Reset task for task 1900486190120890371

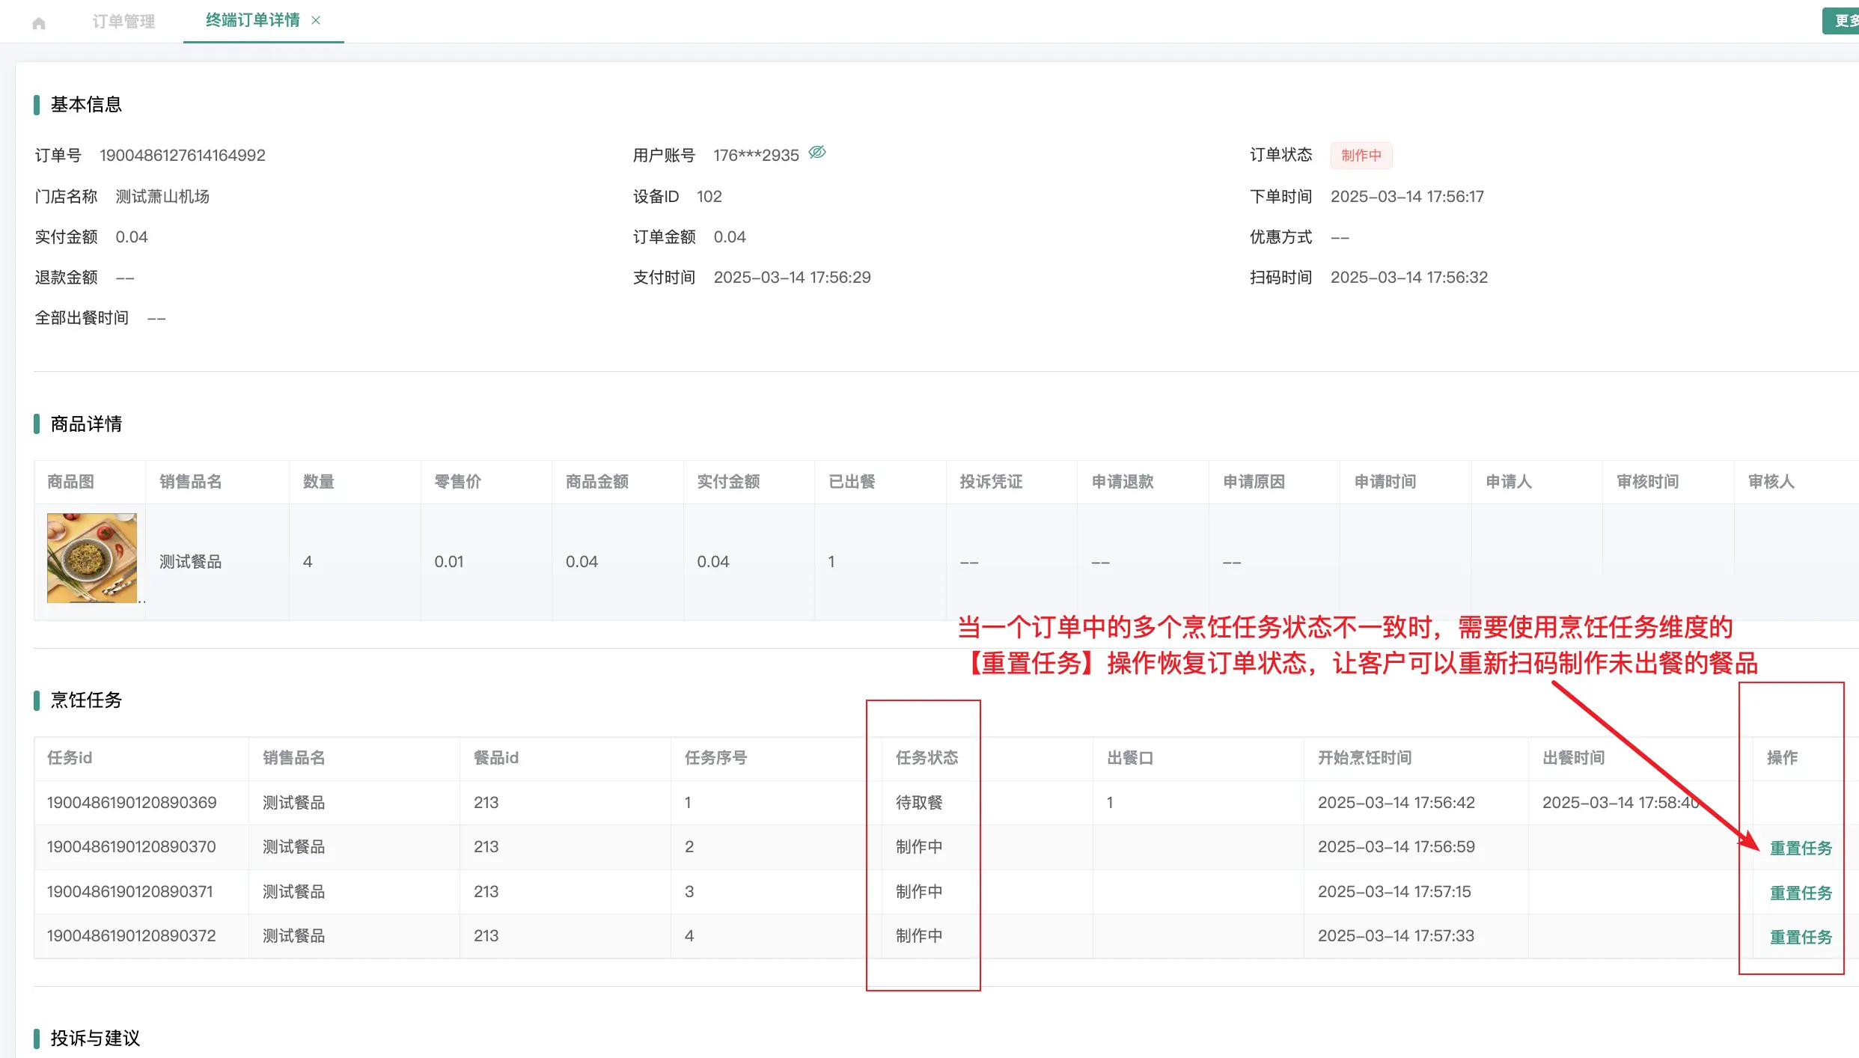point(1801,893)
